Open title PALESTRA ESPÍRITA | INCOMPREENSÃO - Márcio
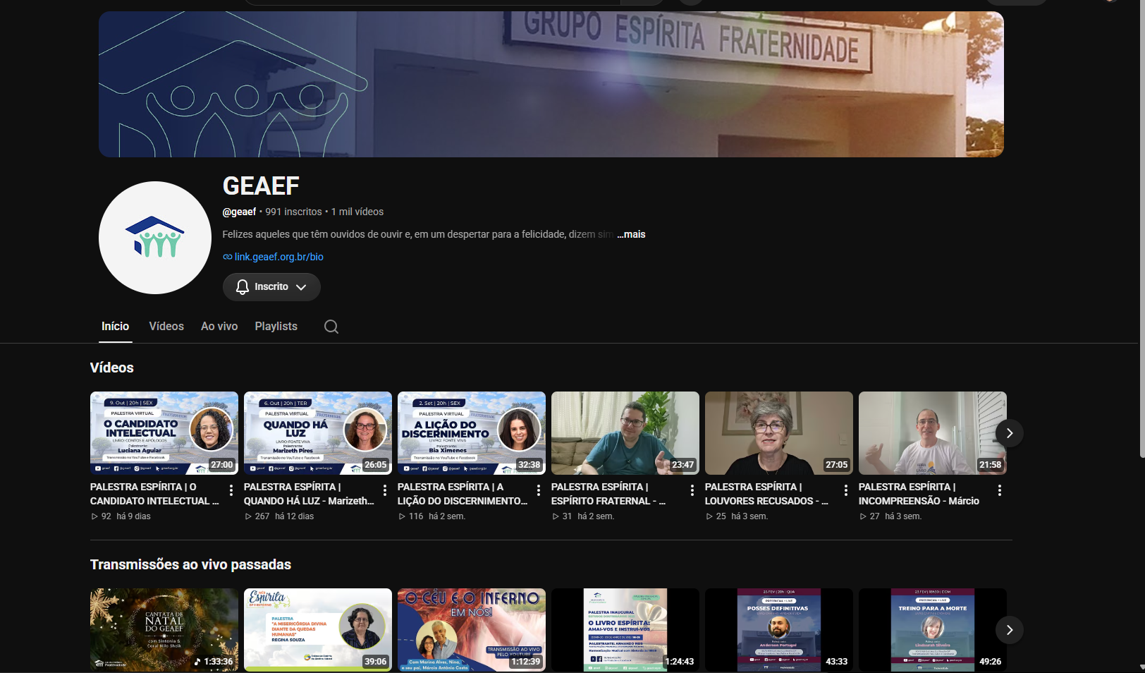1145x673 pixels. coord(919,494)
